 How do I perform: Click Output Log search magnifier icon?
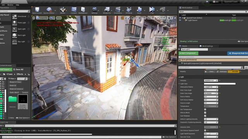point(176,125)
